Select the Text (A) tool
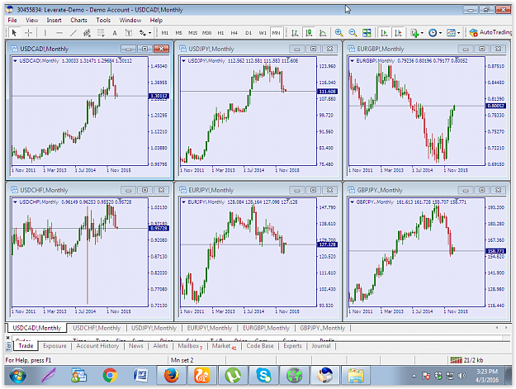 [115, 33]
